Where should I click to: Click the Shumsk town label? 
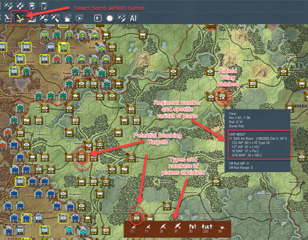pyautogui.click(x=224, y=39)
